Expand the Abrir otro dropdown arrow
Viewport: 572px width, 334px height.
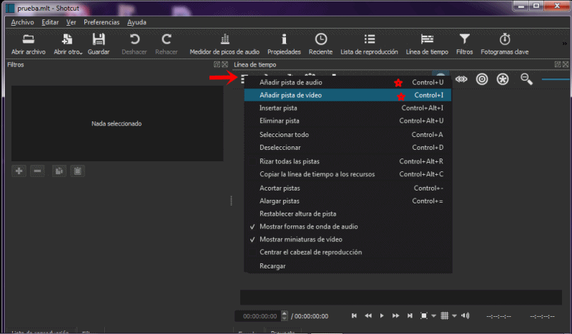[81, 54]
